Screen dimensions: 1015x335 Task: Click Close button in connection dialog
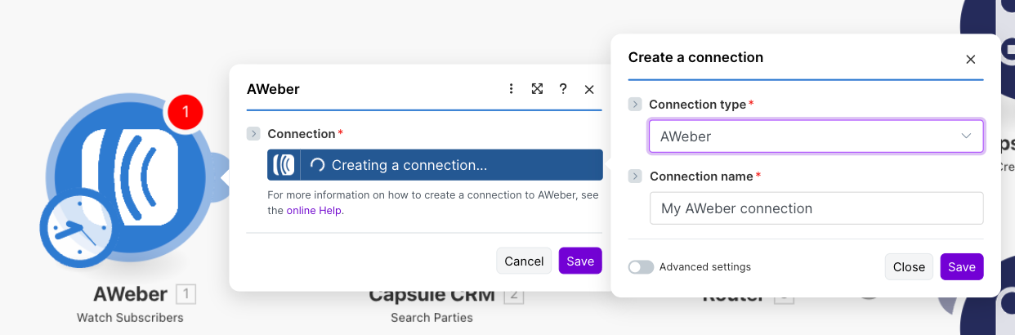pyautogui.click(x=909, y=267)
